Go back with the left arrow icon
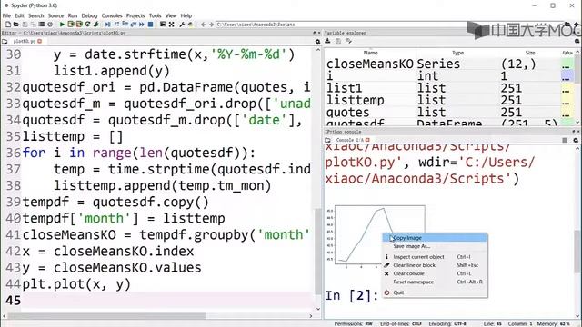582x327 pixels. pos(203,25)
